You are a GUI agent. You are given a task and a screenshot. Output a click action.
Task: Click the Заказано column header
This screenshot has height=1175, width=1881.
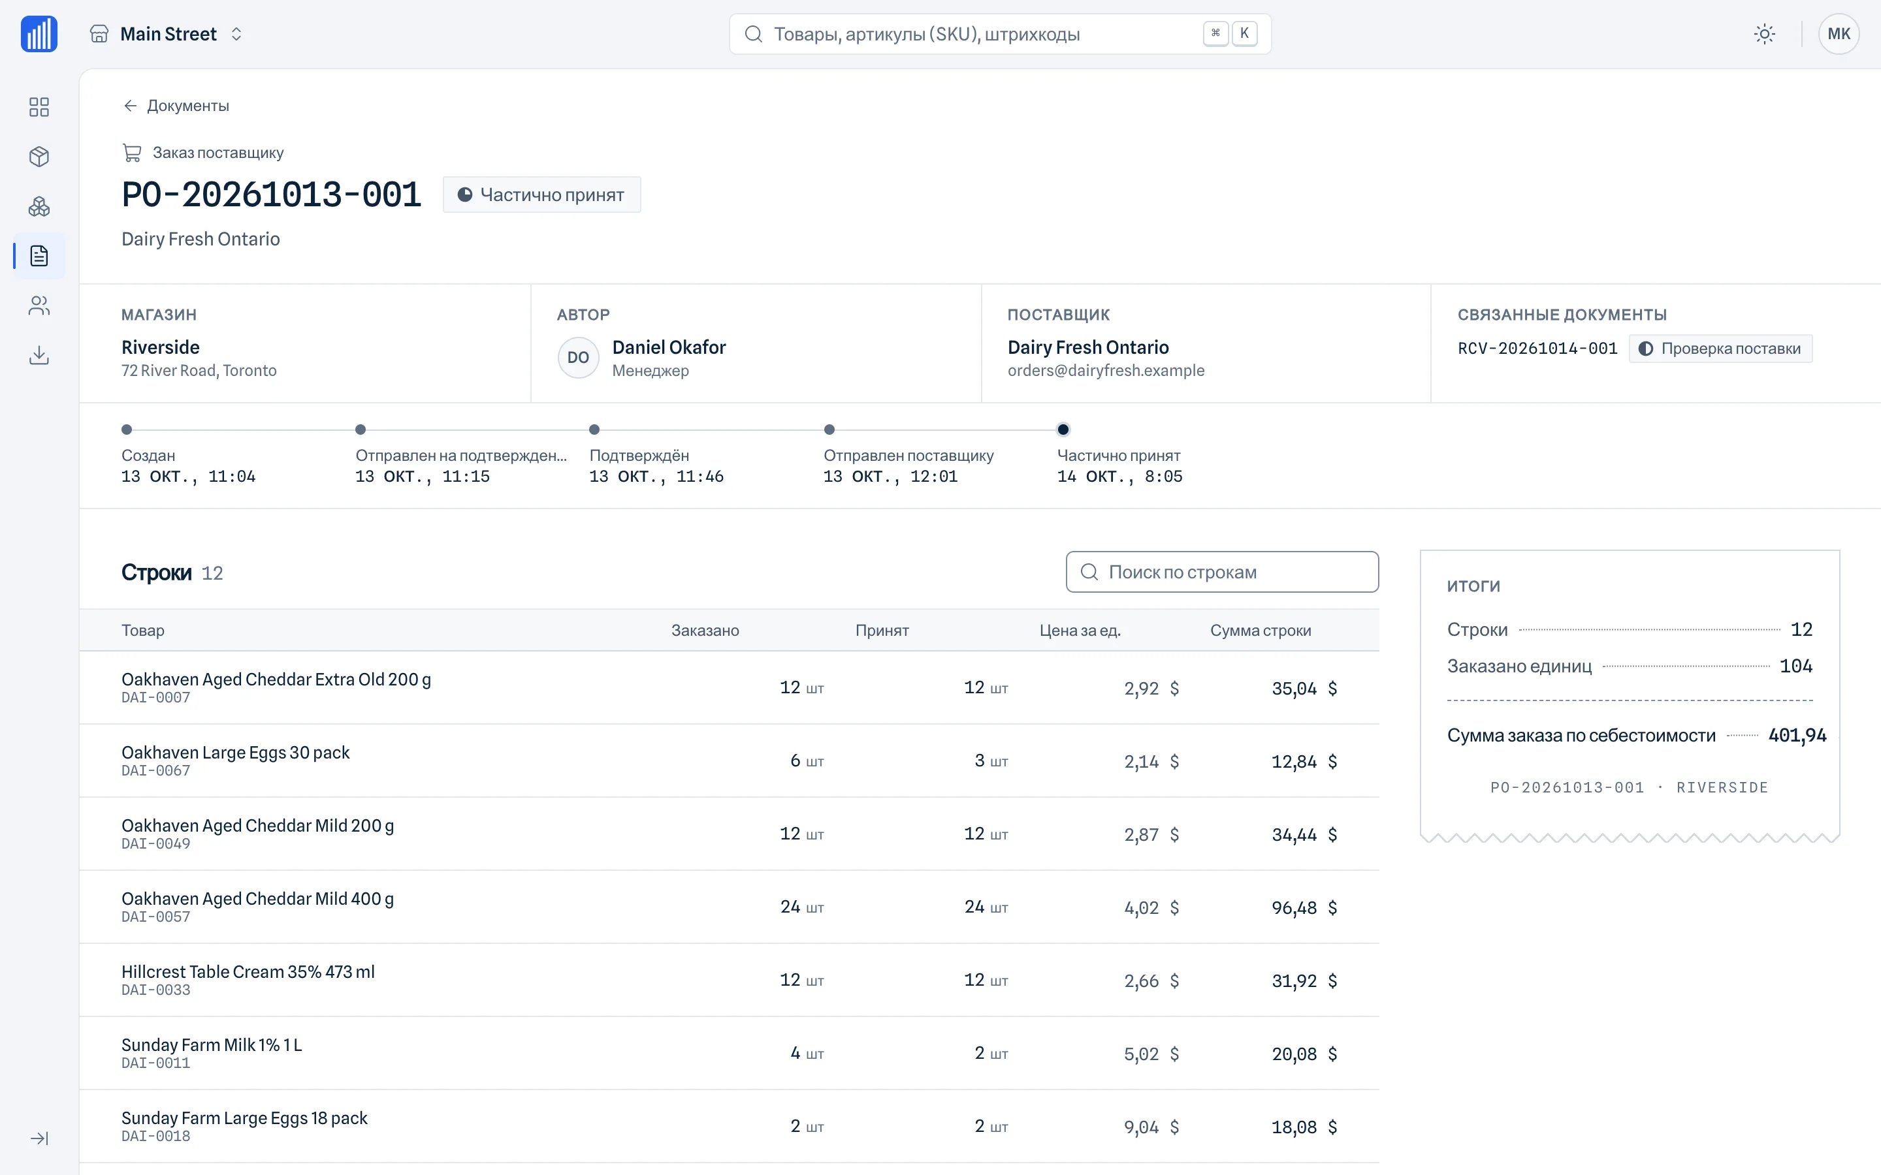pyautogui.click(x=705, y=630)
